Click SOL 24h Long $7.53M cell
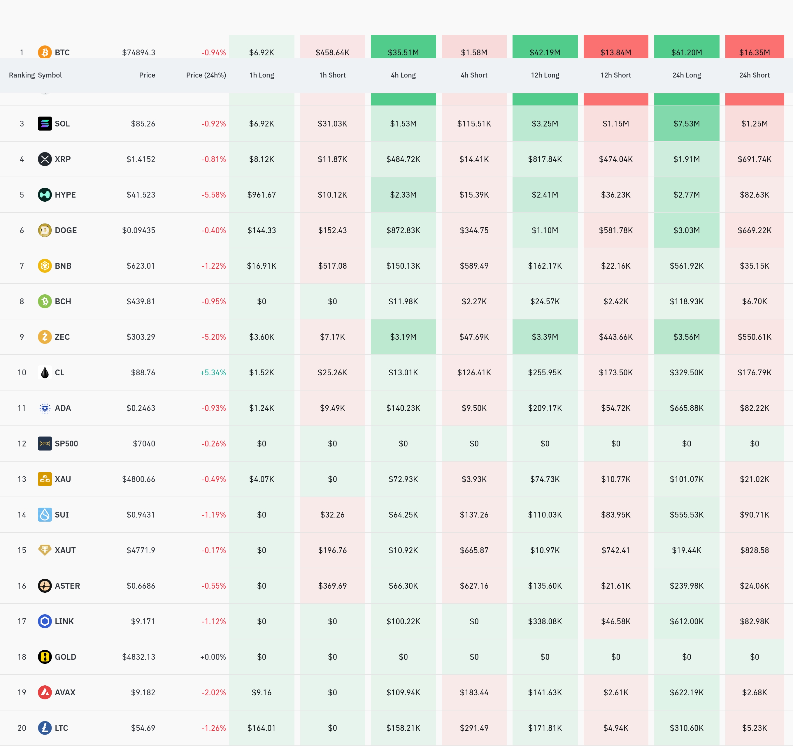The width and height of the screenshot is (793, 746). (x=686, y=124)
